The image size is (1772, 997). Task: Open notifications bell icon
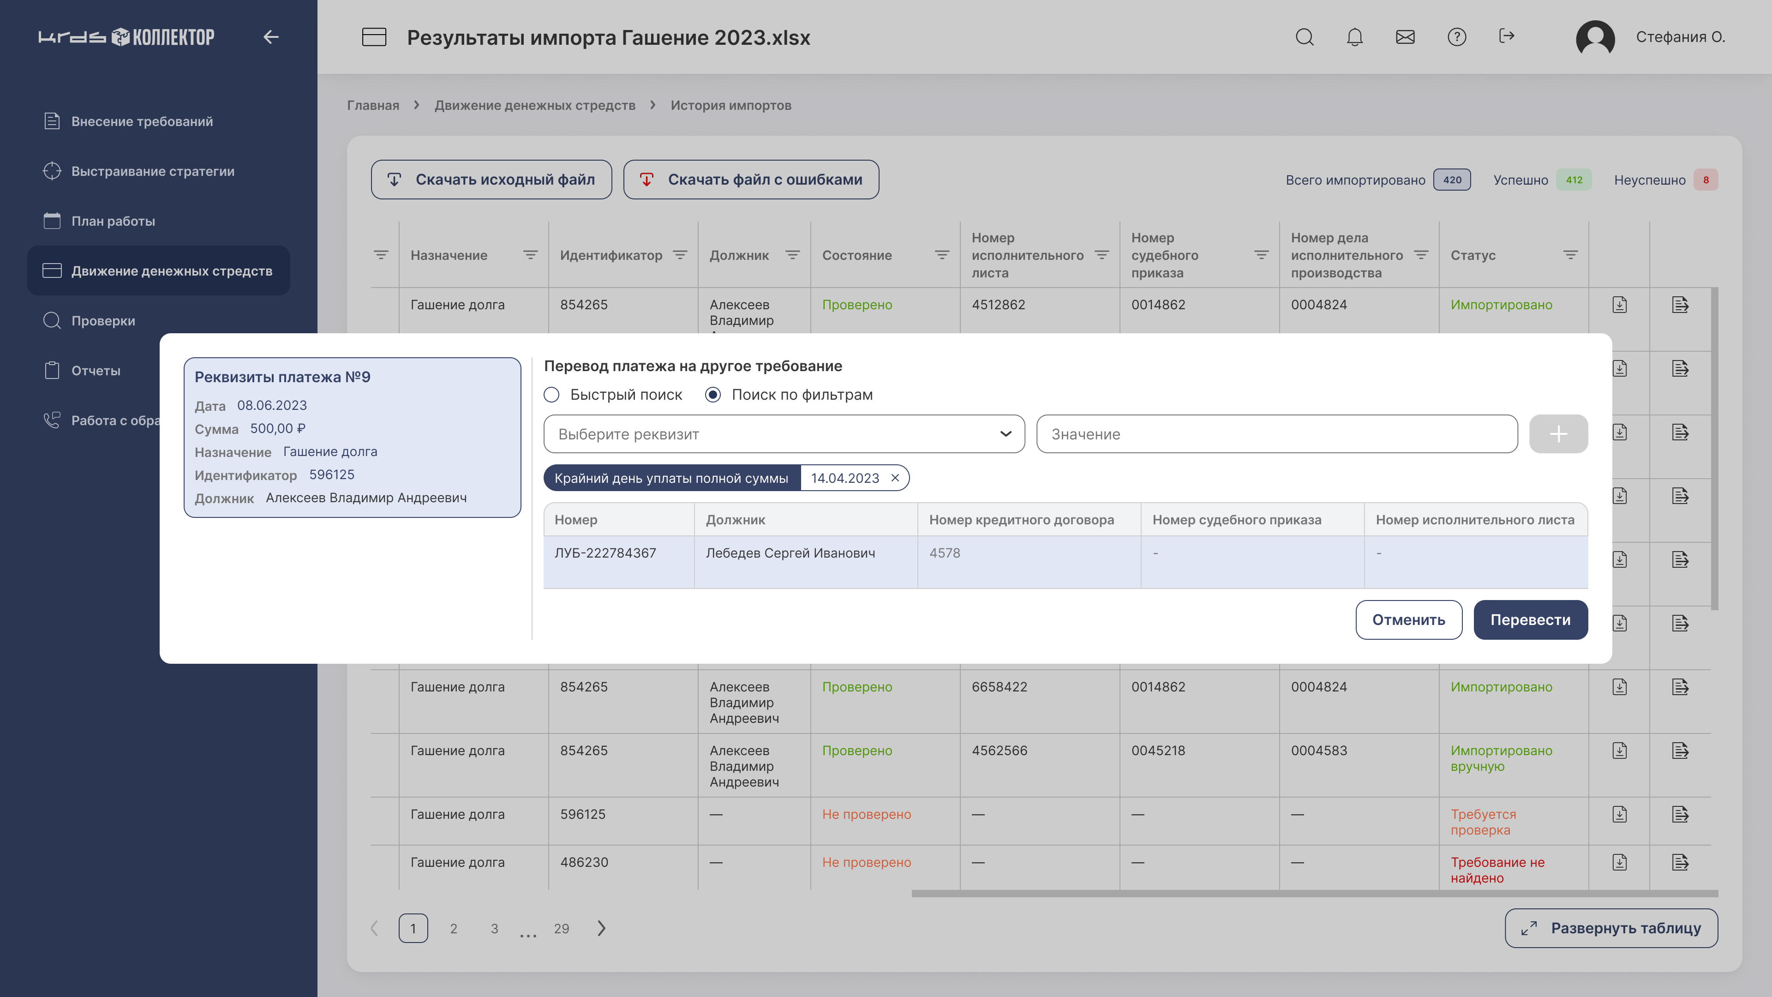pos(1354,36)
